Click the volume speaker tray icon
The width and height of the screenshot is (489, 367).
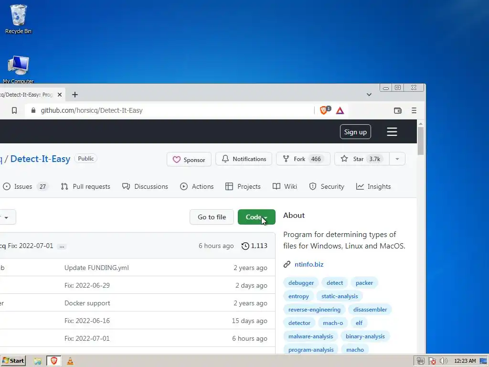point(444,361)
